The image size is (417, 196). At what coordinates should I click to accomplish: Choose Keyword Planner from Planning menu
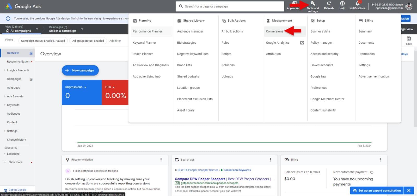click(x=144, y=43)
